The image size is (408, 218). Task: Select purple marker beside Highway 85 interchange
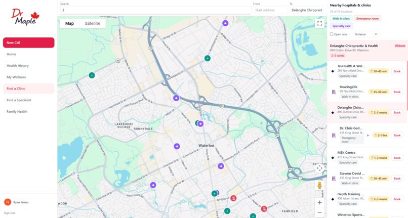tap(176, 98)
